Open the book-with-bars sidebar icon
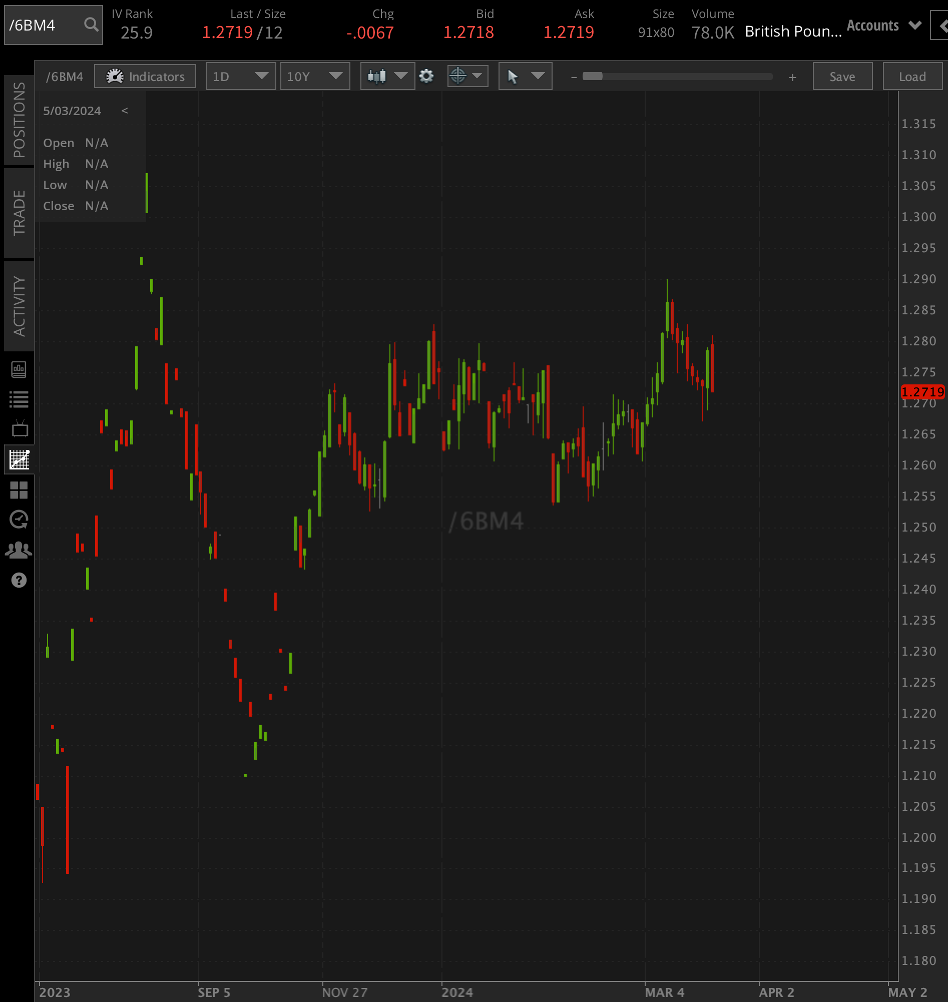Screen dimensions: 948x1002 pyautogui.click(x=19, y=369)
